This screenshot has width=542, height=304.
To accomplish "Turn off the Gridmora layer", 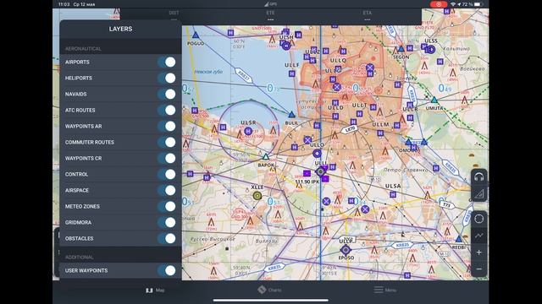I will pos(167,222).
